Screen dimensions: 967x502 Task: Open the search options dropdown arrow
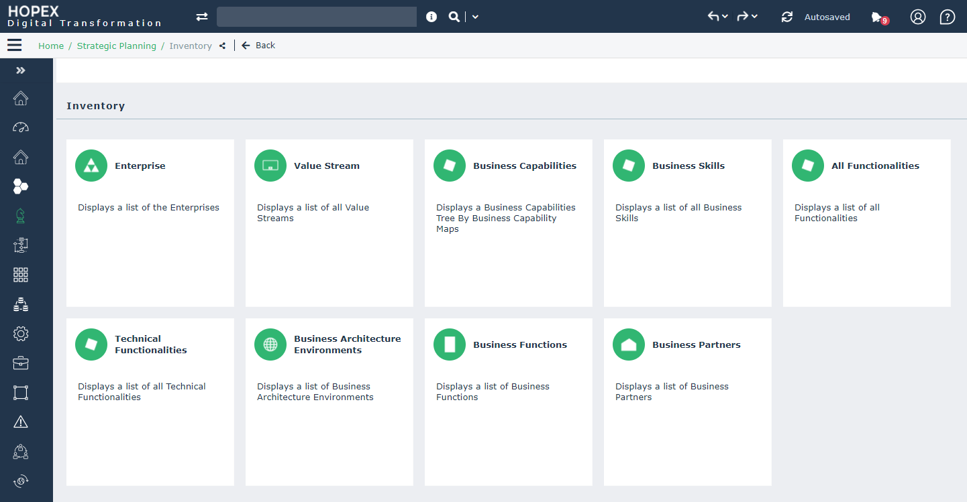tap(475, 17)
